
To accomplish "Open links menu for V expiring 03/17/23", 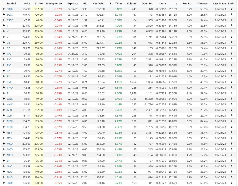I will coord(231,25).
